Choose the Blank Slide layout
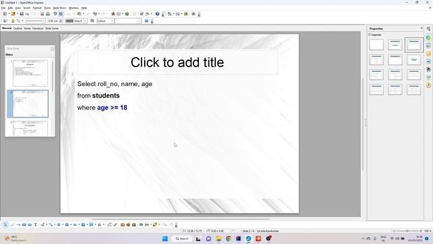 point(376,45)
